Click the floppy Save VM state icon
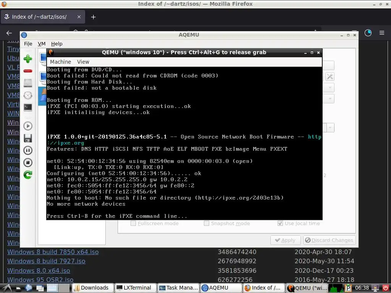Screen dimensions: 391x293 point(27,138)
